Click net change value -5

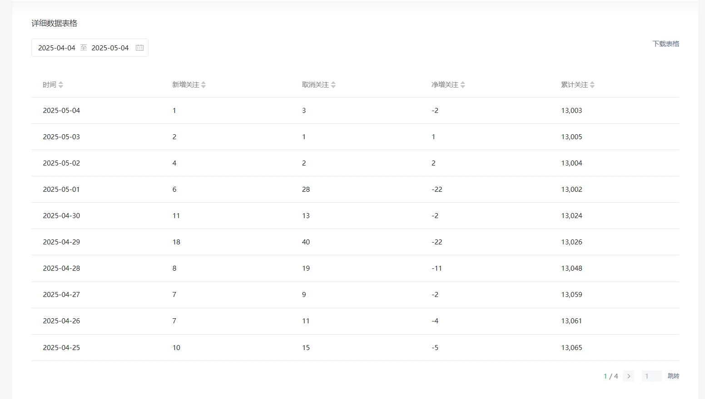point(435,348)
